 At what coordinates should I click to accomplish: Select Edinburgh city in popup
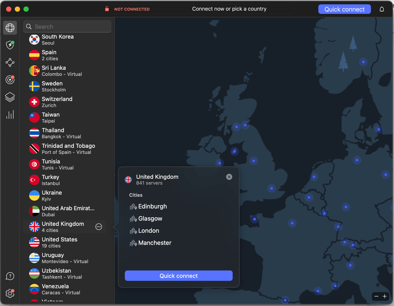[152, 207]
